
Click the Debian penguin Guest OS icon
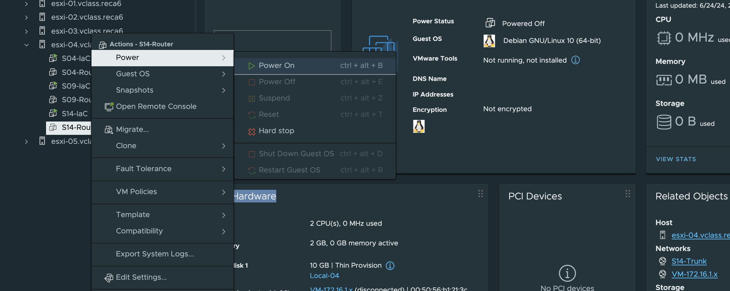point(489,41)
